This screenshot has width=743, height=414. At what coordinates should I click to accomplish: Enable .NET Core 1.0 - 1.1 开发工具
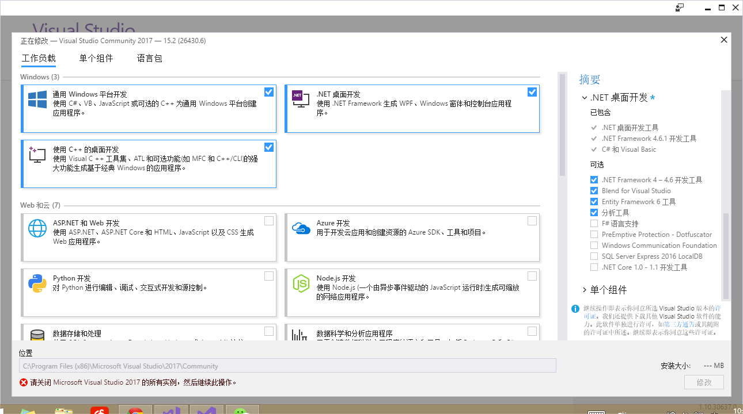594,267
